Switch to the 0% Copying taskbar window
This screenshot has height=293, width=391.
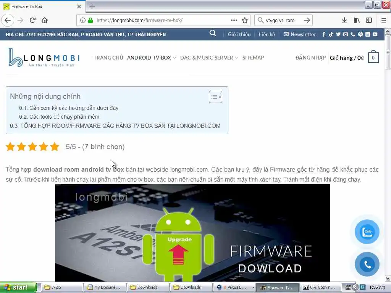click(320, 288)
